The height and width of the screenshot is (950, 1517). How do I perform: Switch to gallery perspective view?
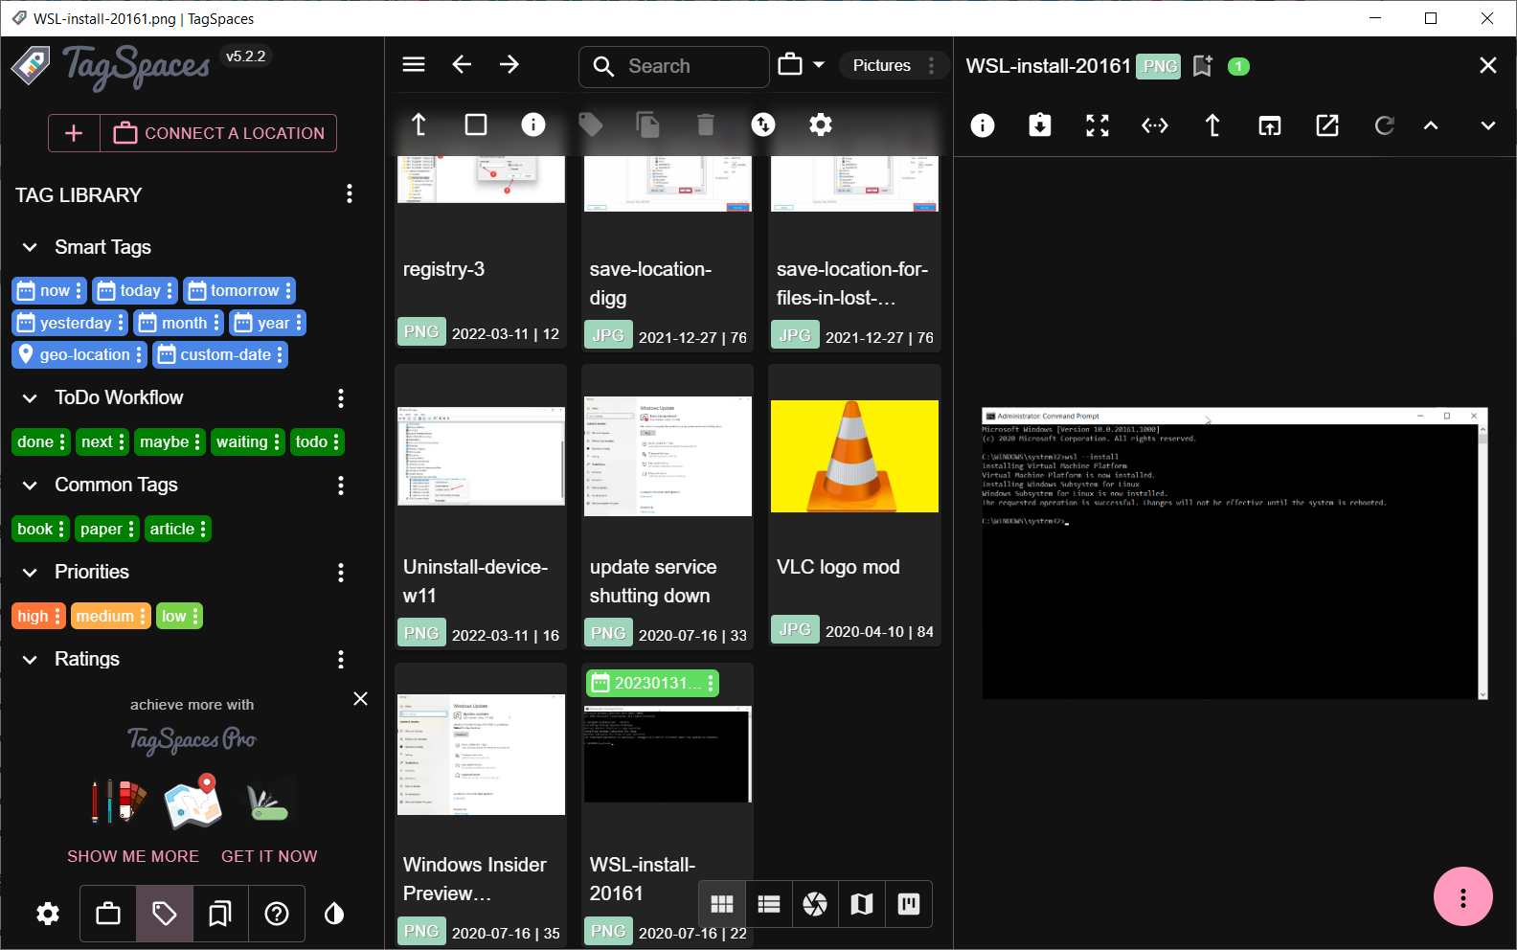tap(815, 904)
